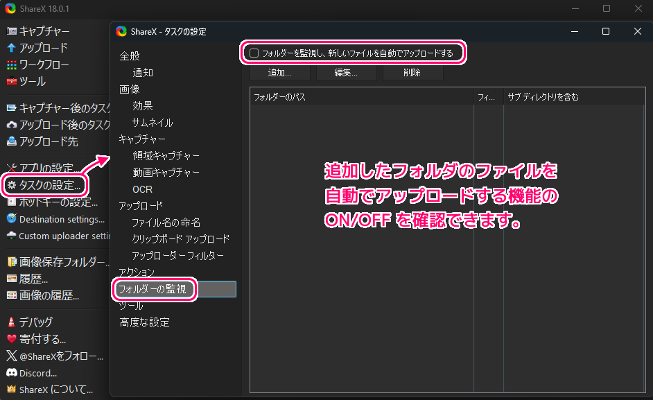
Task: Open アップロード先 selection
Action: coord(42,141)
